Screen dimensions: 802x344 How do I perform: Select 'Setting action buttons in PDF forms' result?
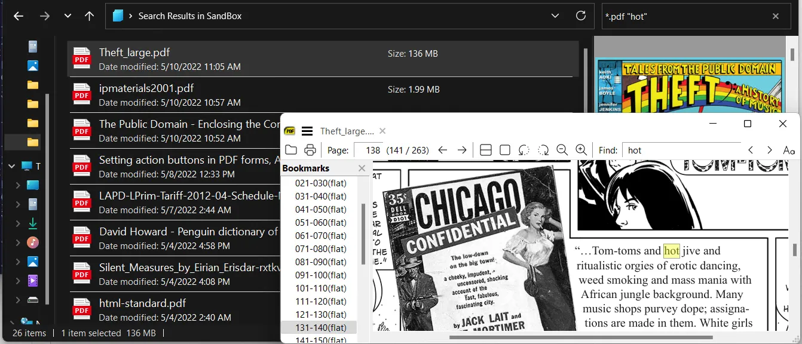175,166
